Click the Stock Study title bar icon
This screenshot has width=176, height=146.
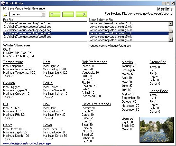click(x=3, y=3)
